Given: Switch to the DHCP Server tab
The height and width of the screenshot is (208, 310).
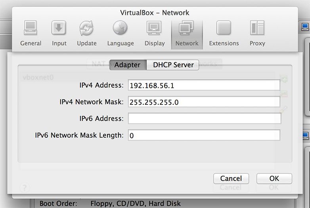Looking at the screenshot, I should (x=173, y=65).
